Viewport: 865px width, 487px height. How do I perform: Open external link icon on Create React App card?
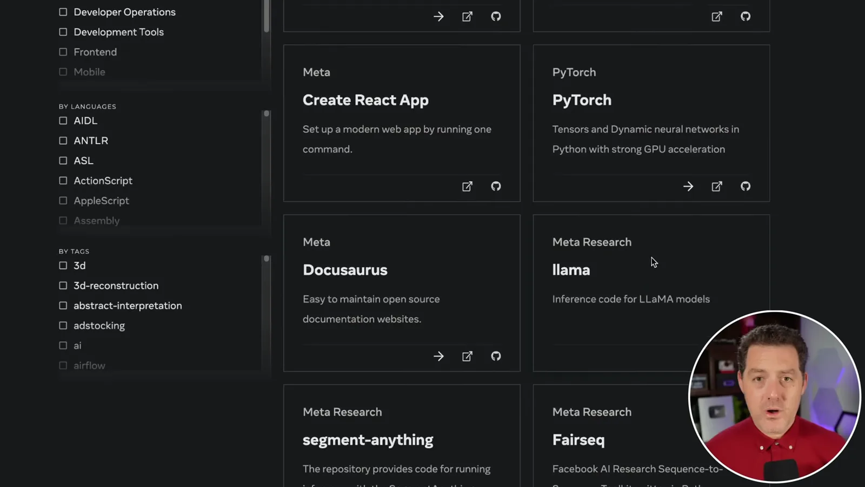pos(467,186)
